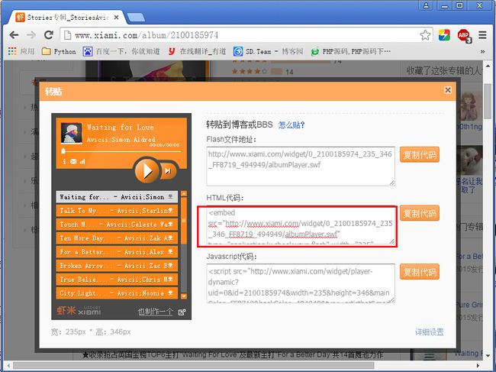Image resolution: width=496 pixels, height=372 pixels.
Task: Click the album cover thumbnail in player
Action: 72,133
